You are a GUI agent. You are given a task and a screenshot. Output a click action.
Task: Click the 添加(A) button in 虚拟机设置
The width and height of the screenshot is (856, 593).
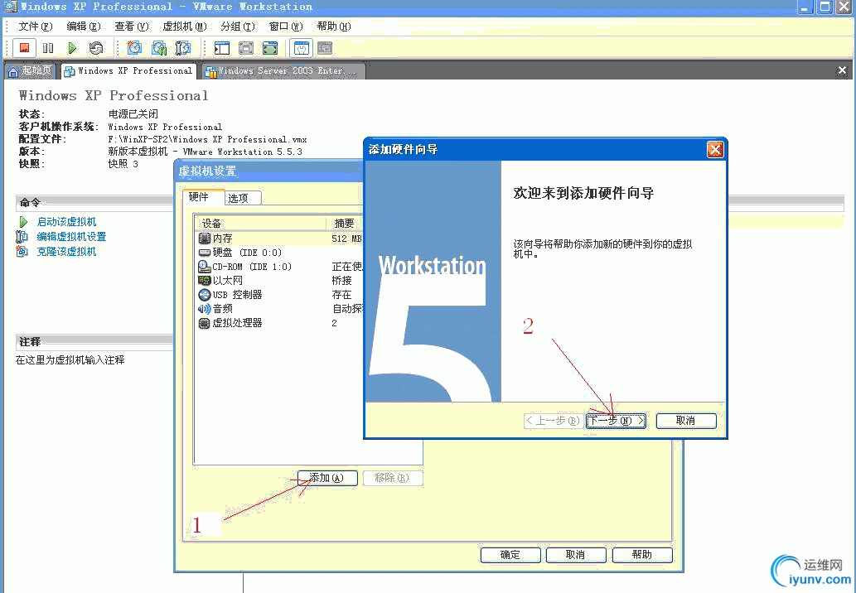(327, 478)
